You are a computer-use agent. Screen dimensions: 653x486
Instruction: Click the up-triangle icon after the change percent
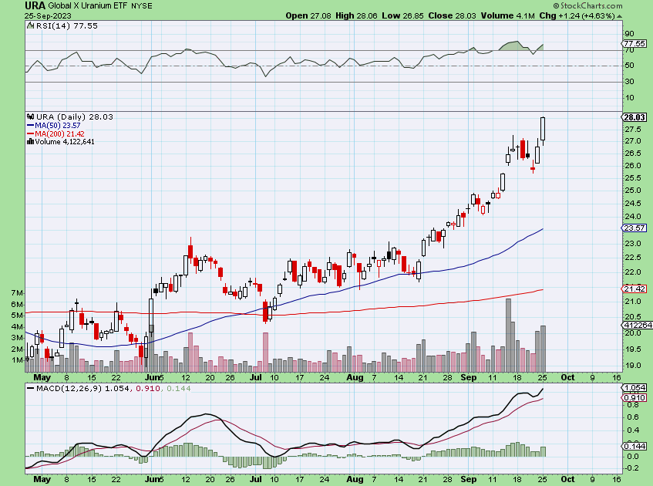click(x=620, y=16)
